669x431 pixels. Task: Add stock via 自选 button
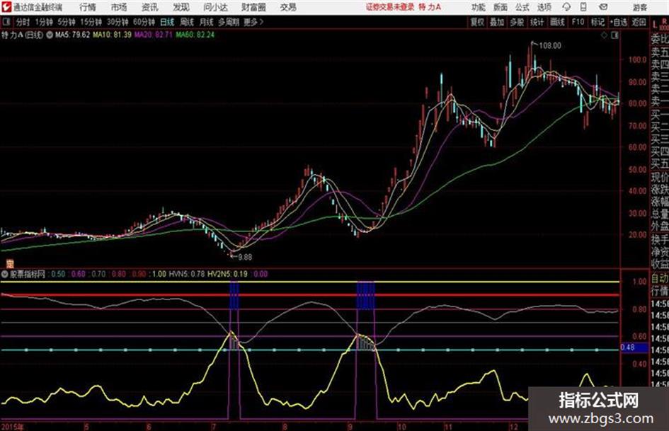pos(619,22)
